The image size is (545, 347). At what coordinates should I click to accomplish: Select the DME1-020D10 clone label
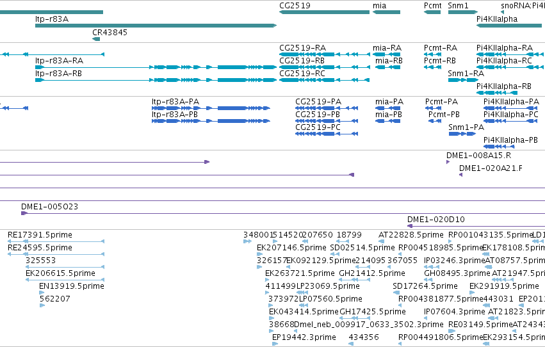(436, 220)
